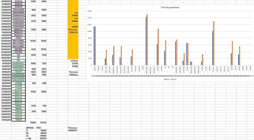Click the cell containing 14250
The width and height of the screenshot is (254, 140).
(x=31, y=41)
